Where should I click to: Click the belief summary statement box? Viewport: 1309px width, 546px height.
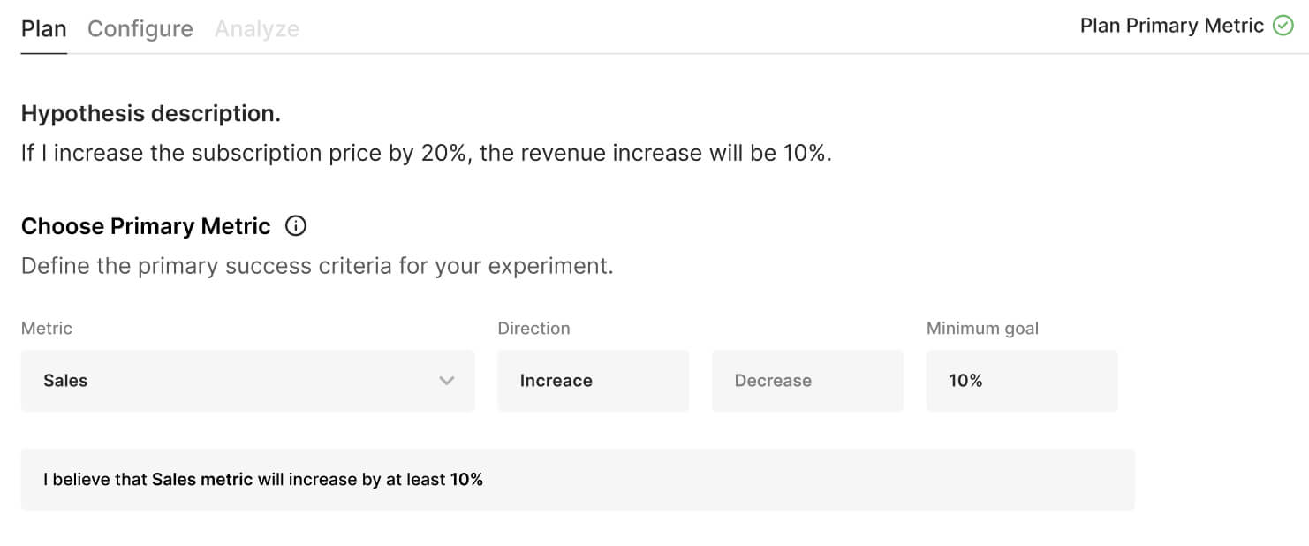pyautogui.click(x=578, y=479)
